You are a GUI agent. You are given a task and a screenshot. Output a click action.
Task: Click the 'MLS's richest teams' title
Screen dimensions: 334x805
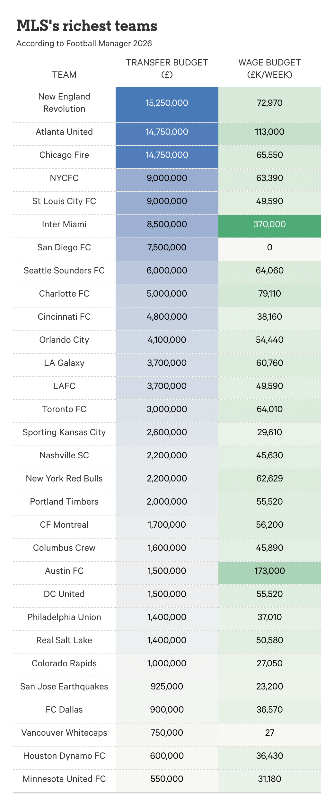[x=87, y=26]
